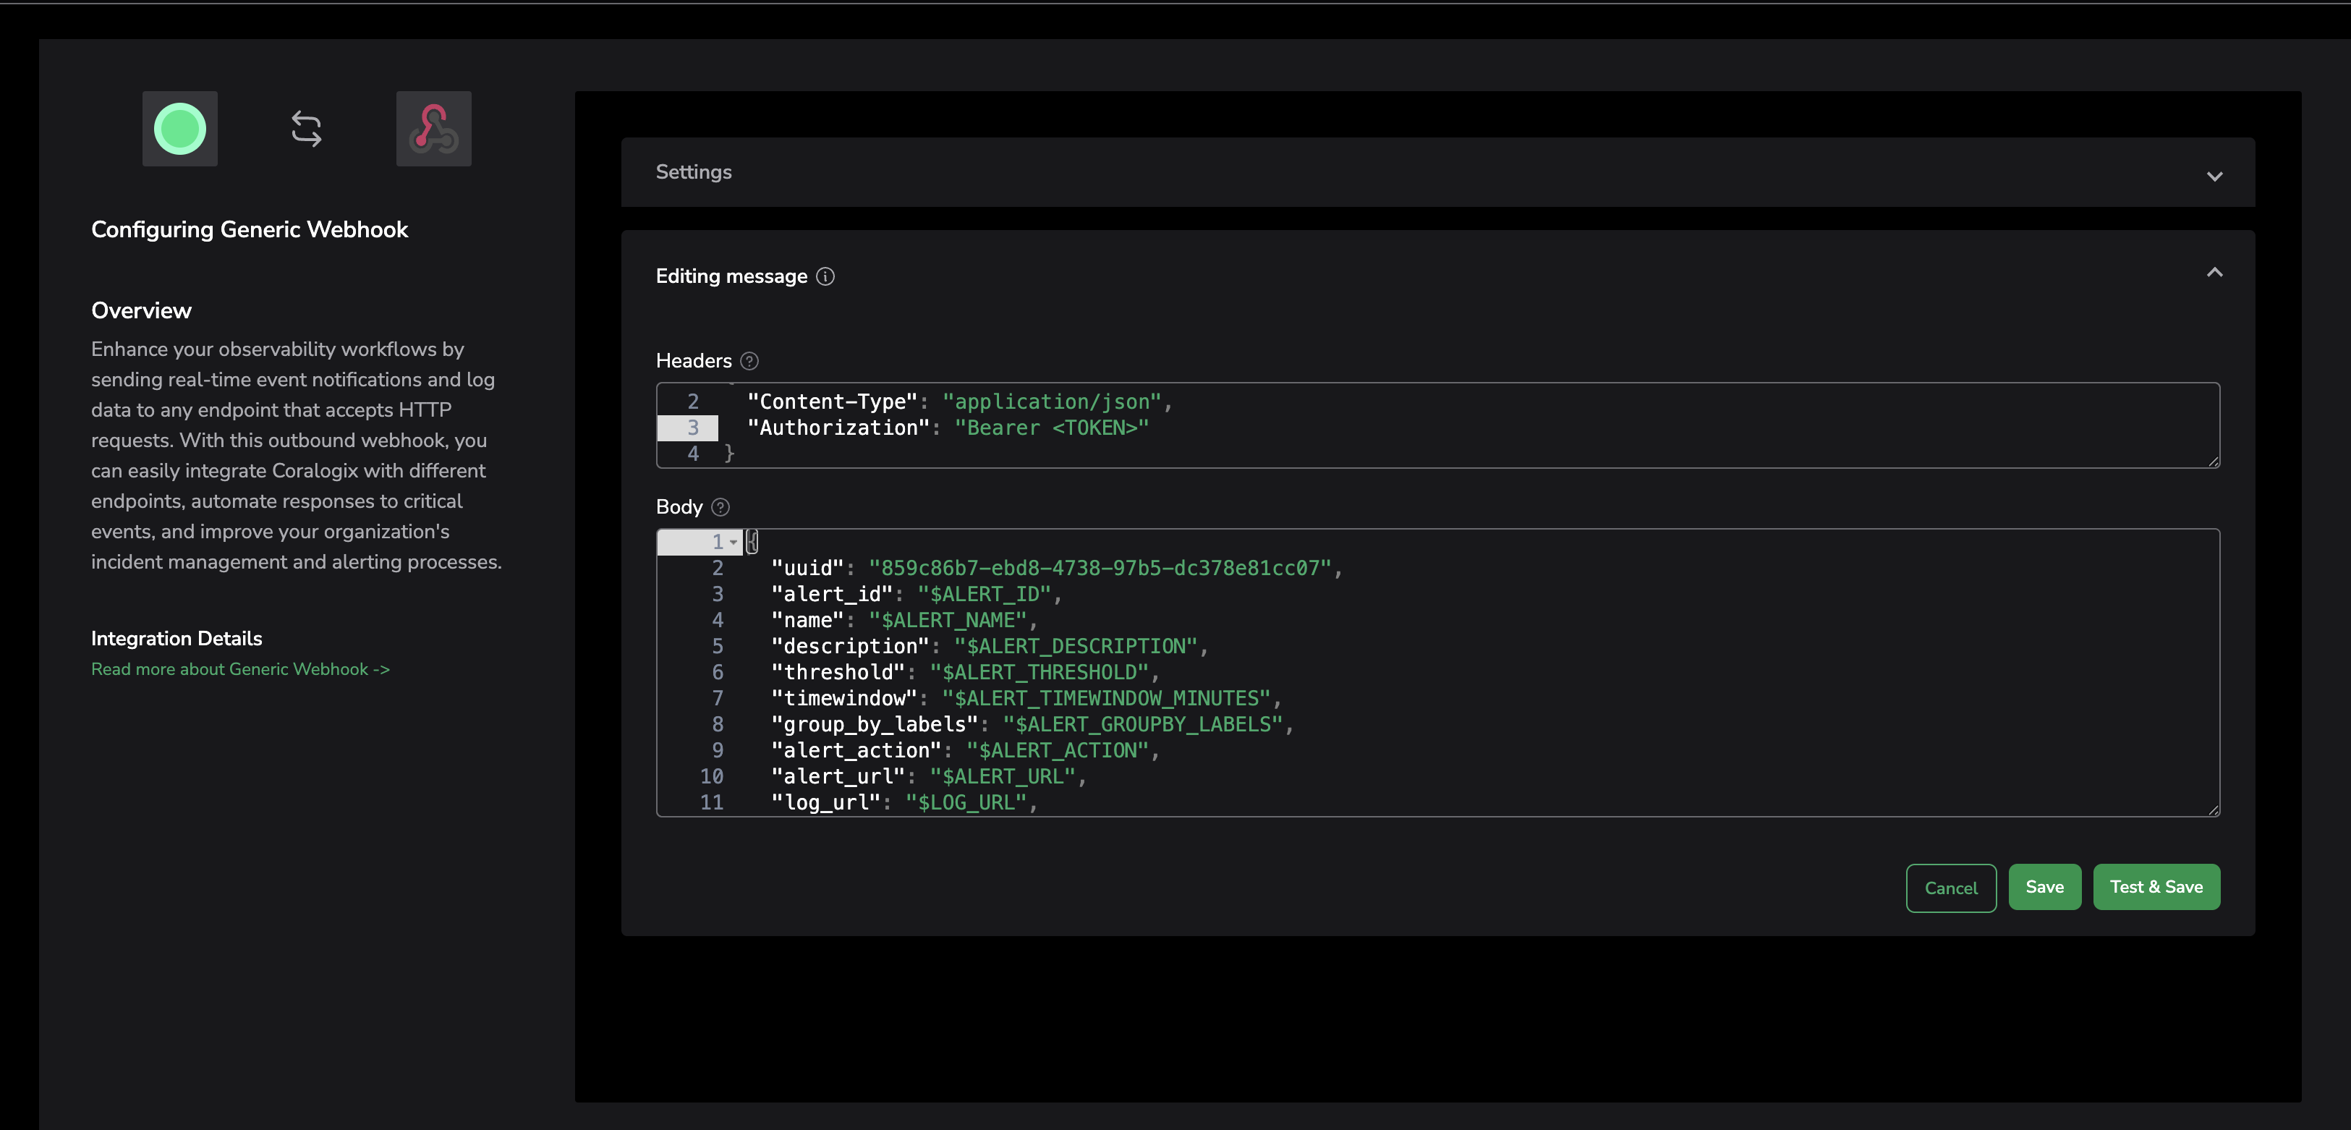
Task: Click the closing brace in Headers line 4
Action: pyautogui.click(x=728, y=454)
